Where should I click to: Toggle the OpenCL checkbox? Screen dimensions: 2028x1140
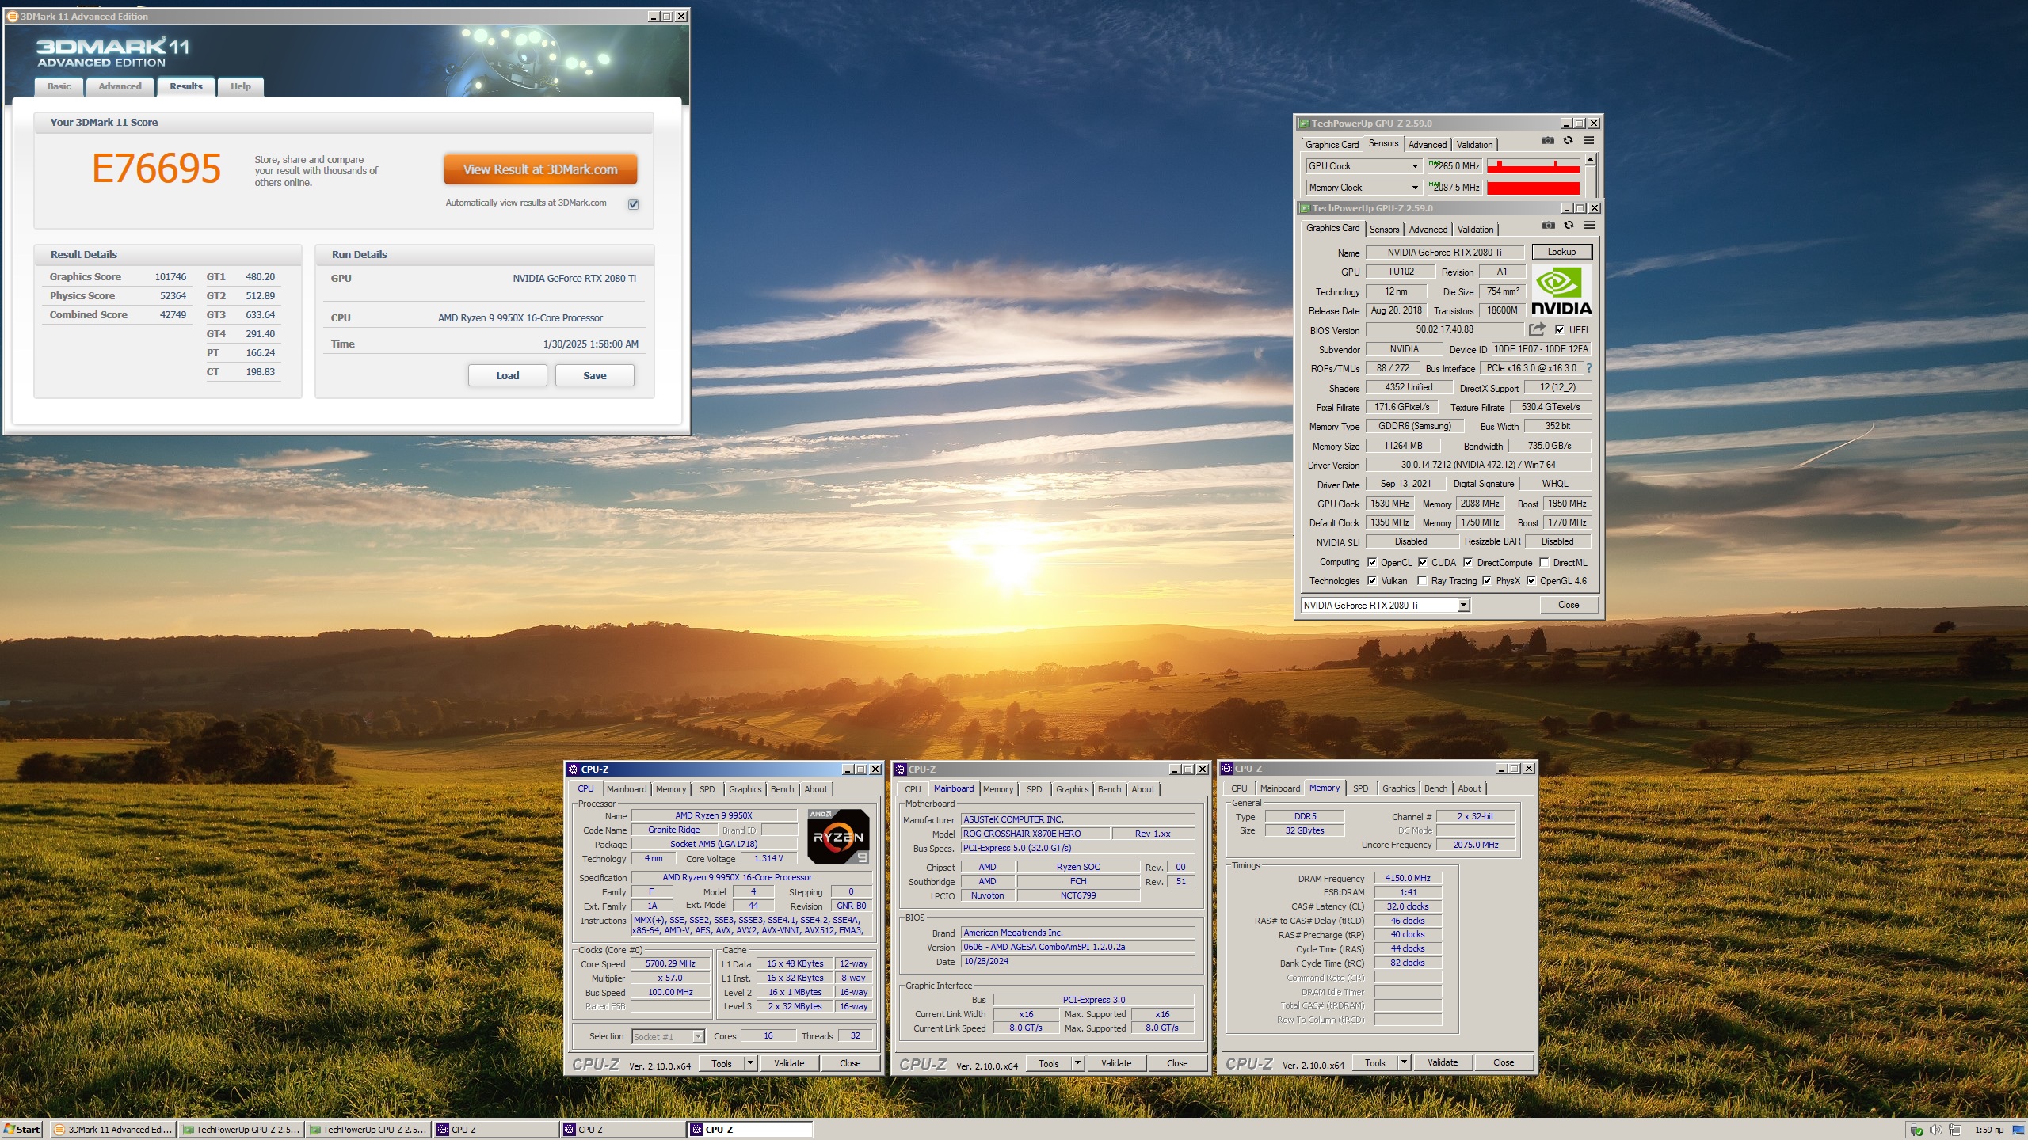[x=1372, y=563]
